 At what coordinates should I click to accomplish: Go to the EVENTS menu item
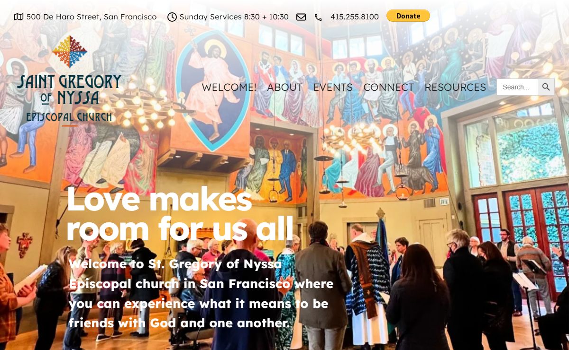coord(333,87)
